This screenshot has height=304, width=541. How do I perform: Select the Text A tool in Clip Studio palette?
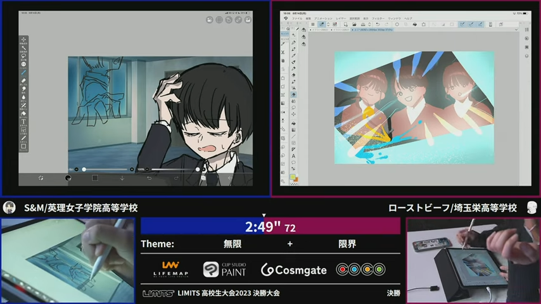click(x=293, y=156)
